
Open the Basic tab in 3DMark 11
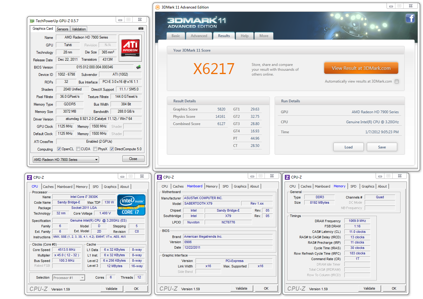[x=176, y=36]
